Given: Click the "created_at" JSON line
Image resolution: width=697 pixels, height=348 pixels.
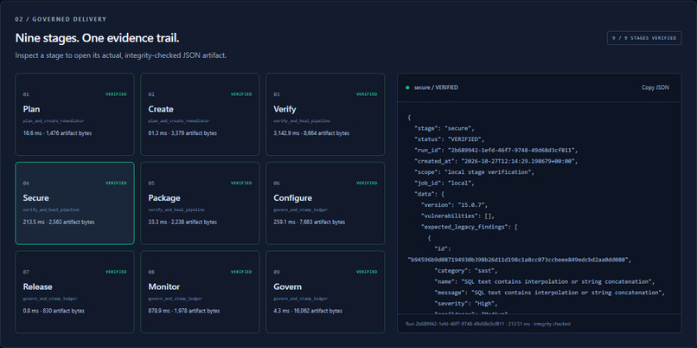Looking at the screenshot, I should [x=496, y=161].
